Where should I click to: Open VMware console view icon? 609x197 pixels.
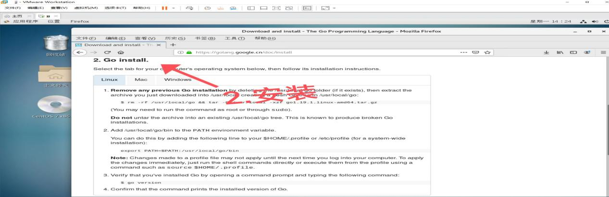tap(307, 8)
